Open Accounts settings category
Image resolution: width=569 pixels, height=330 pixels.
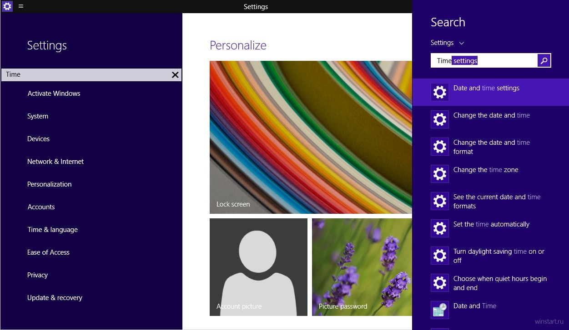41,207
